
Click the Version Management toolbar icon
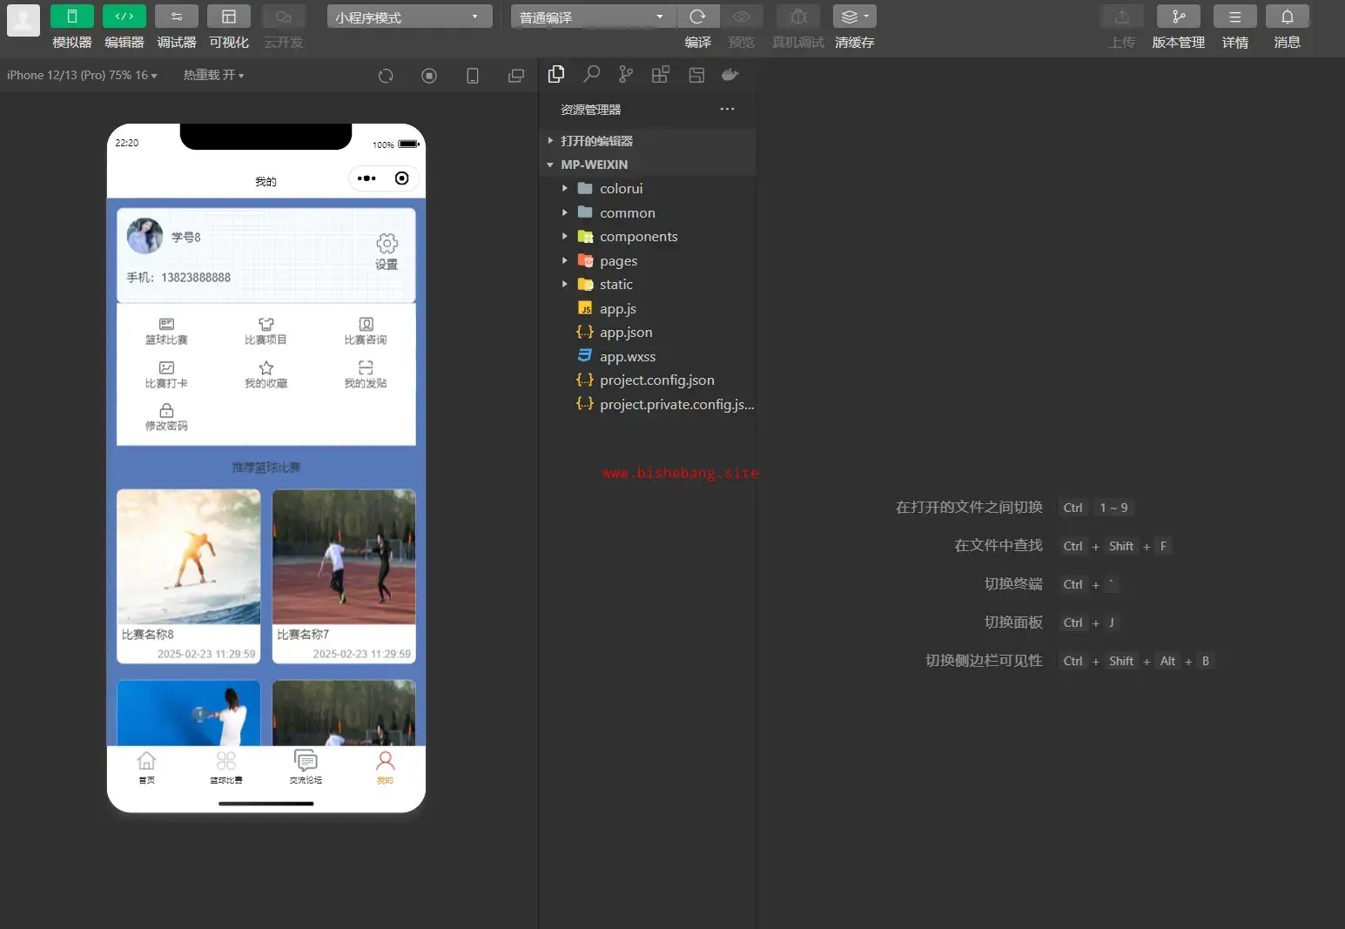[x=1178, y=17]
